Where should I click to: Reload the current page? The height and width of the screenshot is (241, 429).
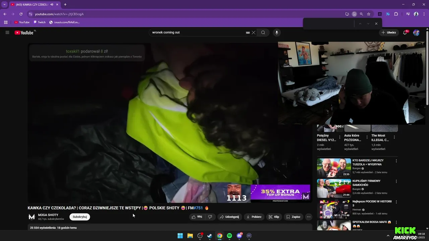click(21, 14)
